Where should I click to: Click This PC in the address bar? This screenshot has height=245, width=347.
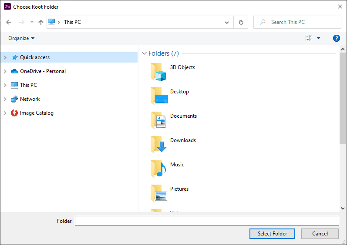pyautogui.click(x=72, y=22)
